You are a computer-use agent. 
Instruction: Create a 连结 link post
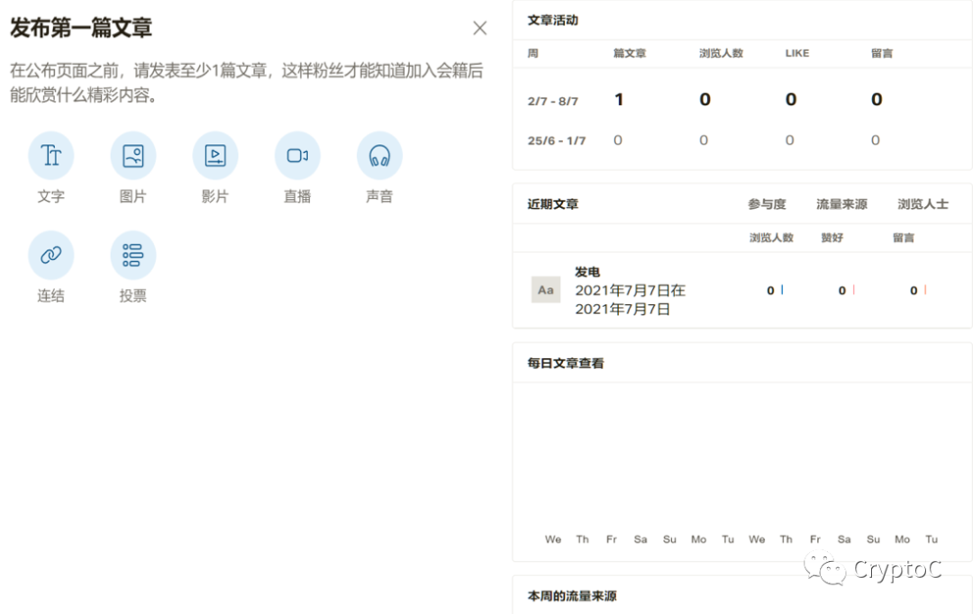coord(51,255)
